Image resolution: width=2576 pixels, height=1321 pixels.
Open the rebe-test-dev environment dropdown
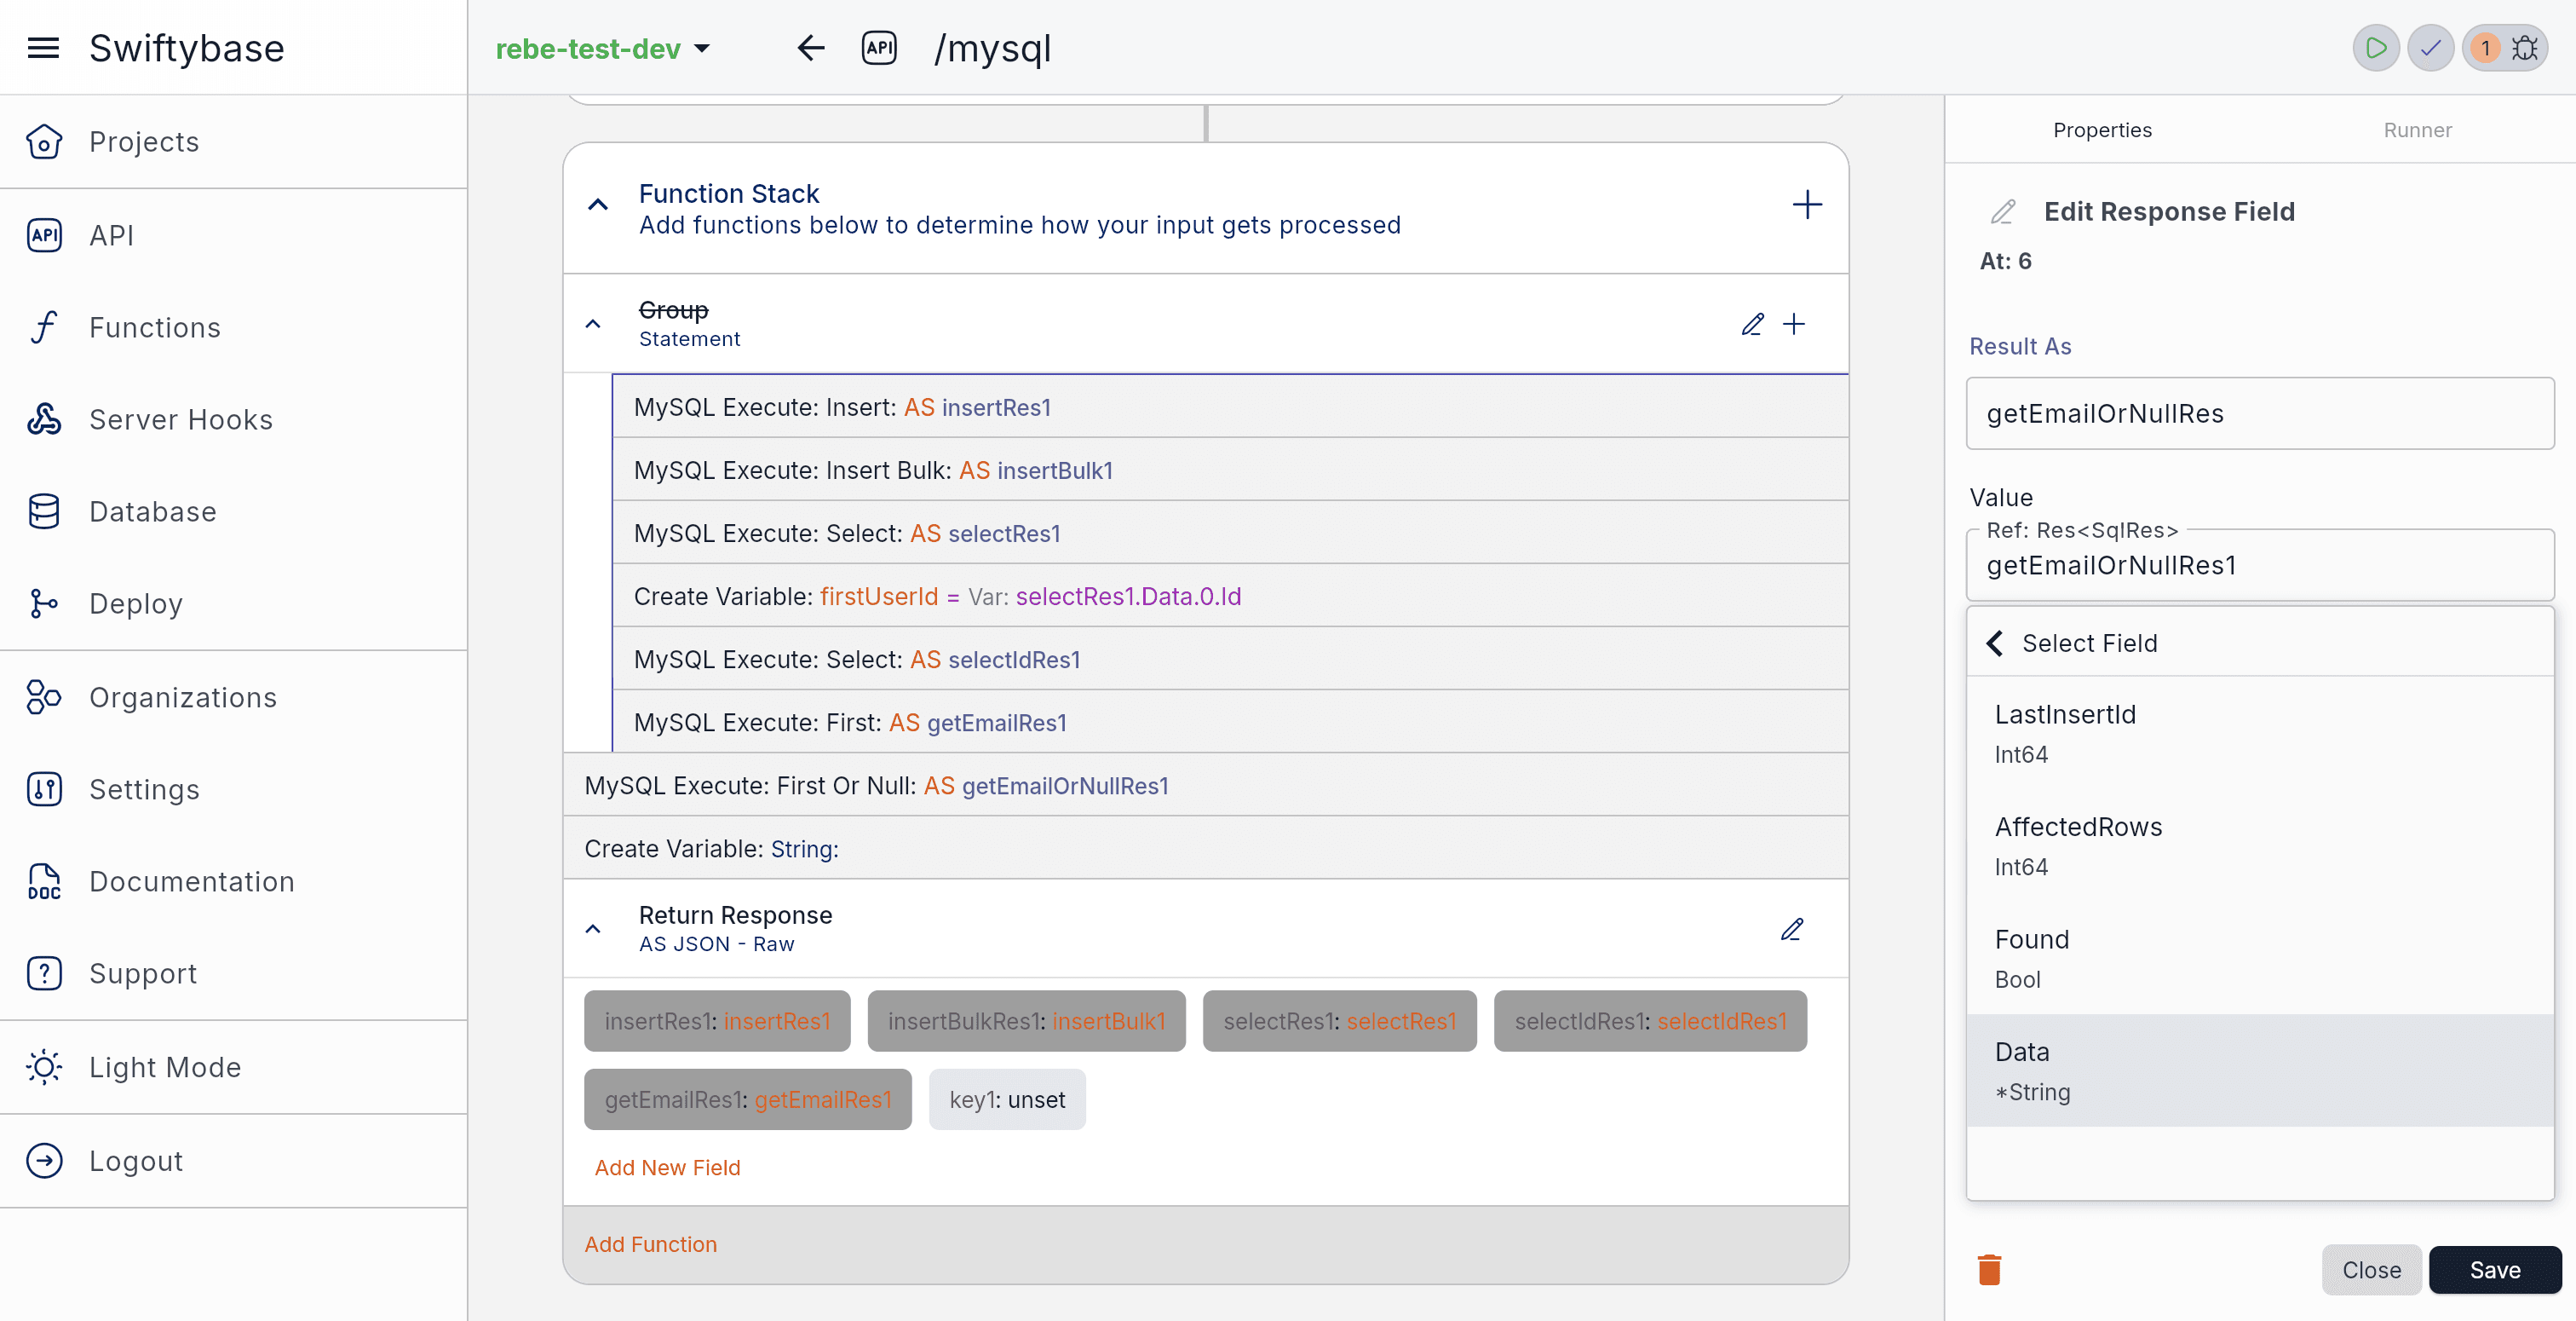pyautogui.click(x=603, y=48)
